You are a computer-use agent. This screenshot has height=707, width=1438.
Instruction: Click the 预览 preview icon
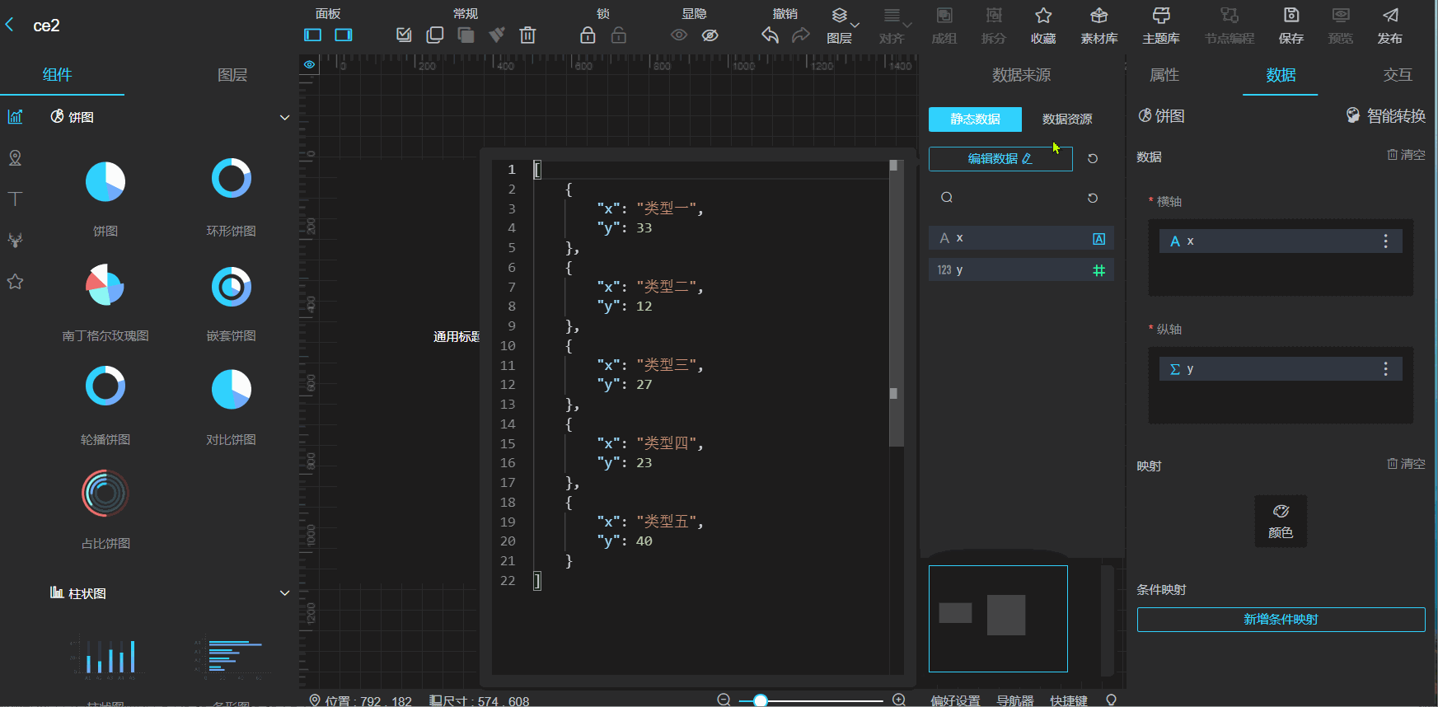(x=1341, y=25)
